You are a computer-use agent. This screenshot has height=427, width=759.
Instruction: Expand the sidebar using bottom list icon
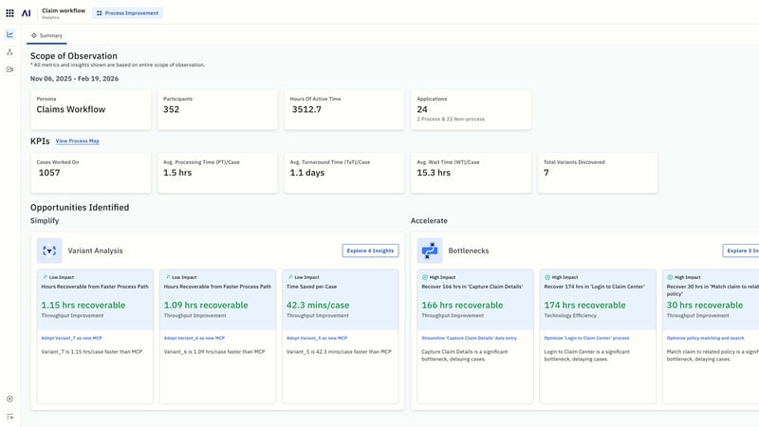tap(9, 417)
